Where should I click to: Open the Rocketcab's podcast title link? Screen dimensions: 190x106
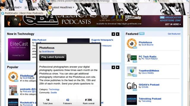(x=28, y=103)
